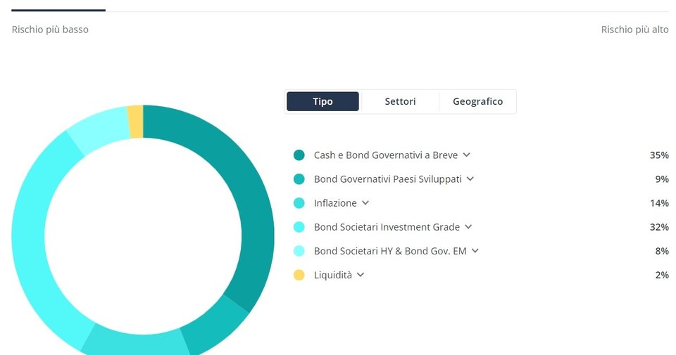Click the dark teal Cash e Bond legend dot
Viewport: 676px width, 355px height.
[x=299, y=155]
